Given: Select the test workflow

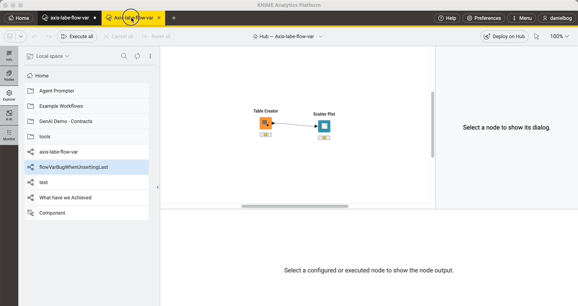Looking at the screenshot, I should (86, 182).
